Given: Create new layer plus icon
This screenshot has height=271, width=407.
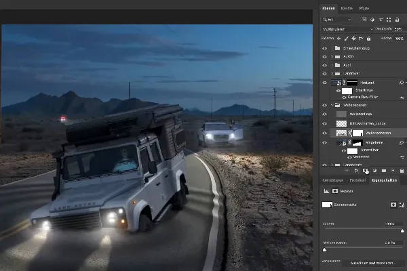Looking at the screenshot, I should tap(393, 170).
